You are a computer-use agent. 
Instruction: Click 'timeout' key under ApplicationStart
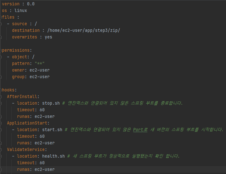(x=26, y=136)
